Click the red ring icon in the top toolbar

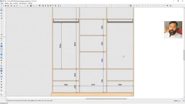click(x=171, y=6)
